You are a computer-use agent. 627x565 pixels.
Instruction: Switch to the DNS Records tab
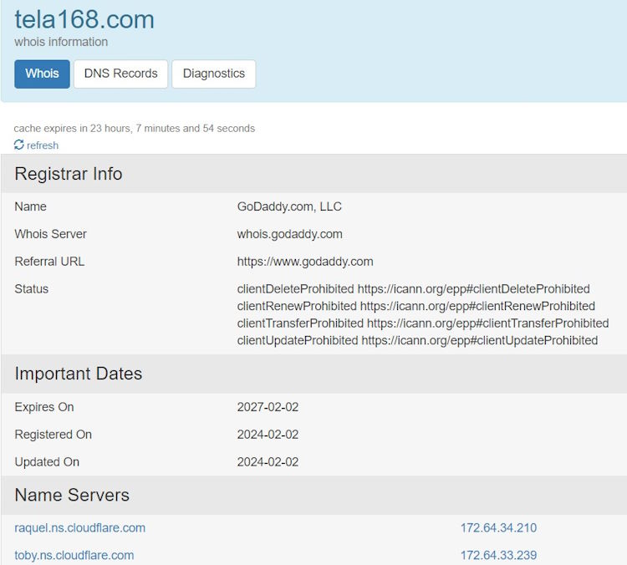point(120,74)
